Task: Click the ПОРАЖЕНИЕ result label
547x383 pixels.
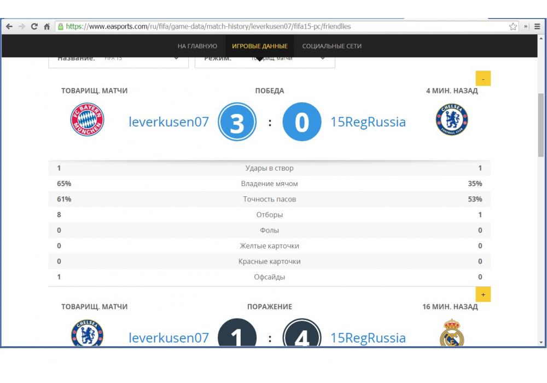Action: click(x=270, y=306)
